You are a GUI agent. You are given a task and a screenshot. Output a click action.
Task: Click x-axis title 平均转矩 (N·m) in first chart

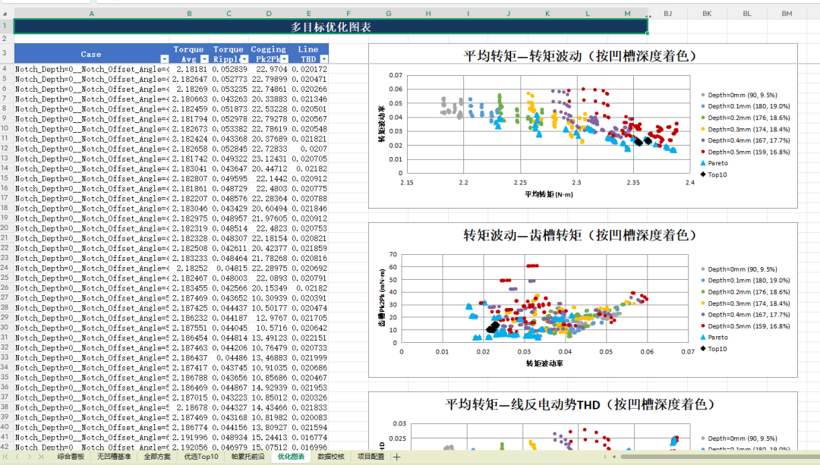[549, 194]
